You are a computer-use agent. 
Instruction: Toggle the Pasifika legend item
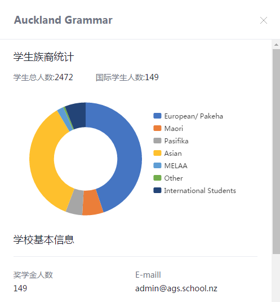coord(171,141)
